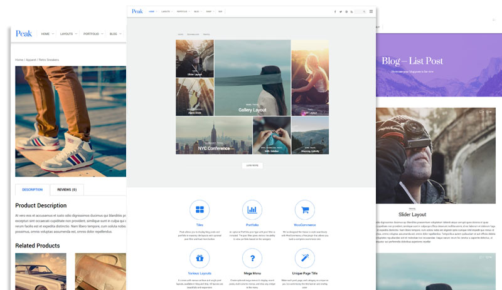The image size is (502, 290).
Task: Click the leather bag related product thumbnail
Action: tap(100, 271)
